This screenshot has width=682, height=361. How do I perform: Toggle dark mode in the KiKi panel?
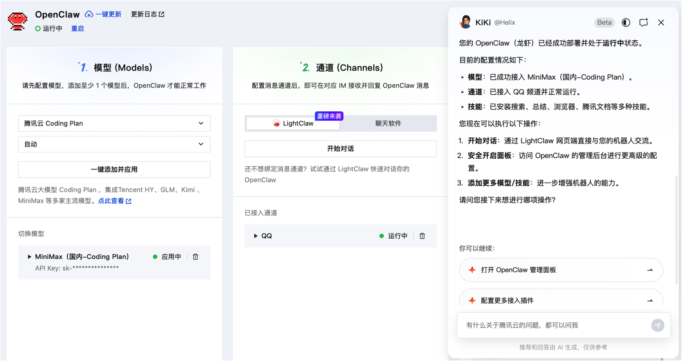626,22
